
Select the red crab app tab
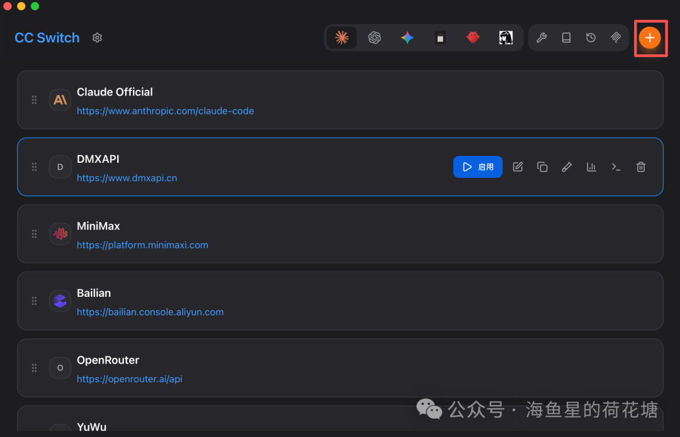click(x=473, y=38)
